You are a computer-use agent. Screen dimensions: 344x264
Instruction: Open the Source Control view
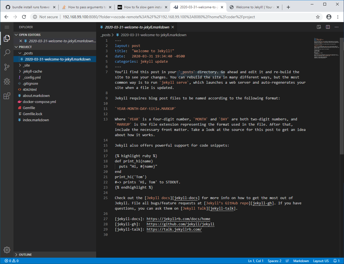[7, 67]
